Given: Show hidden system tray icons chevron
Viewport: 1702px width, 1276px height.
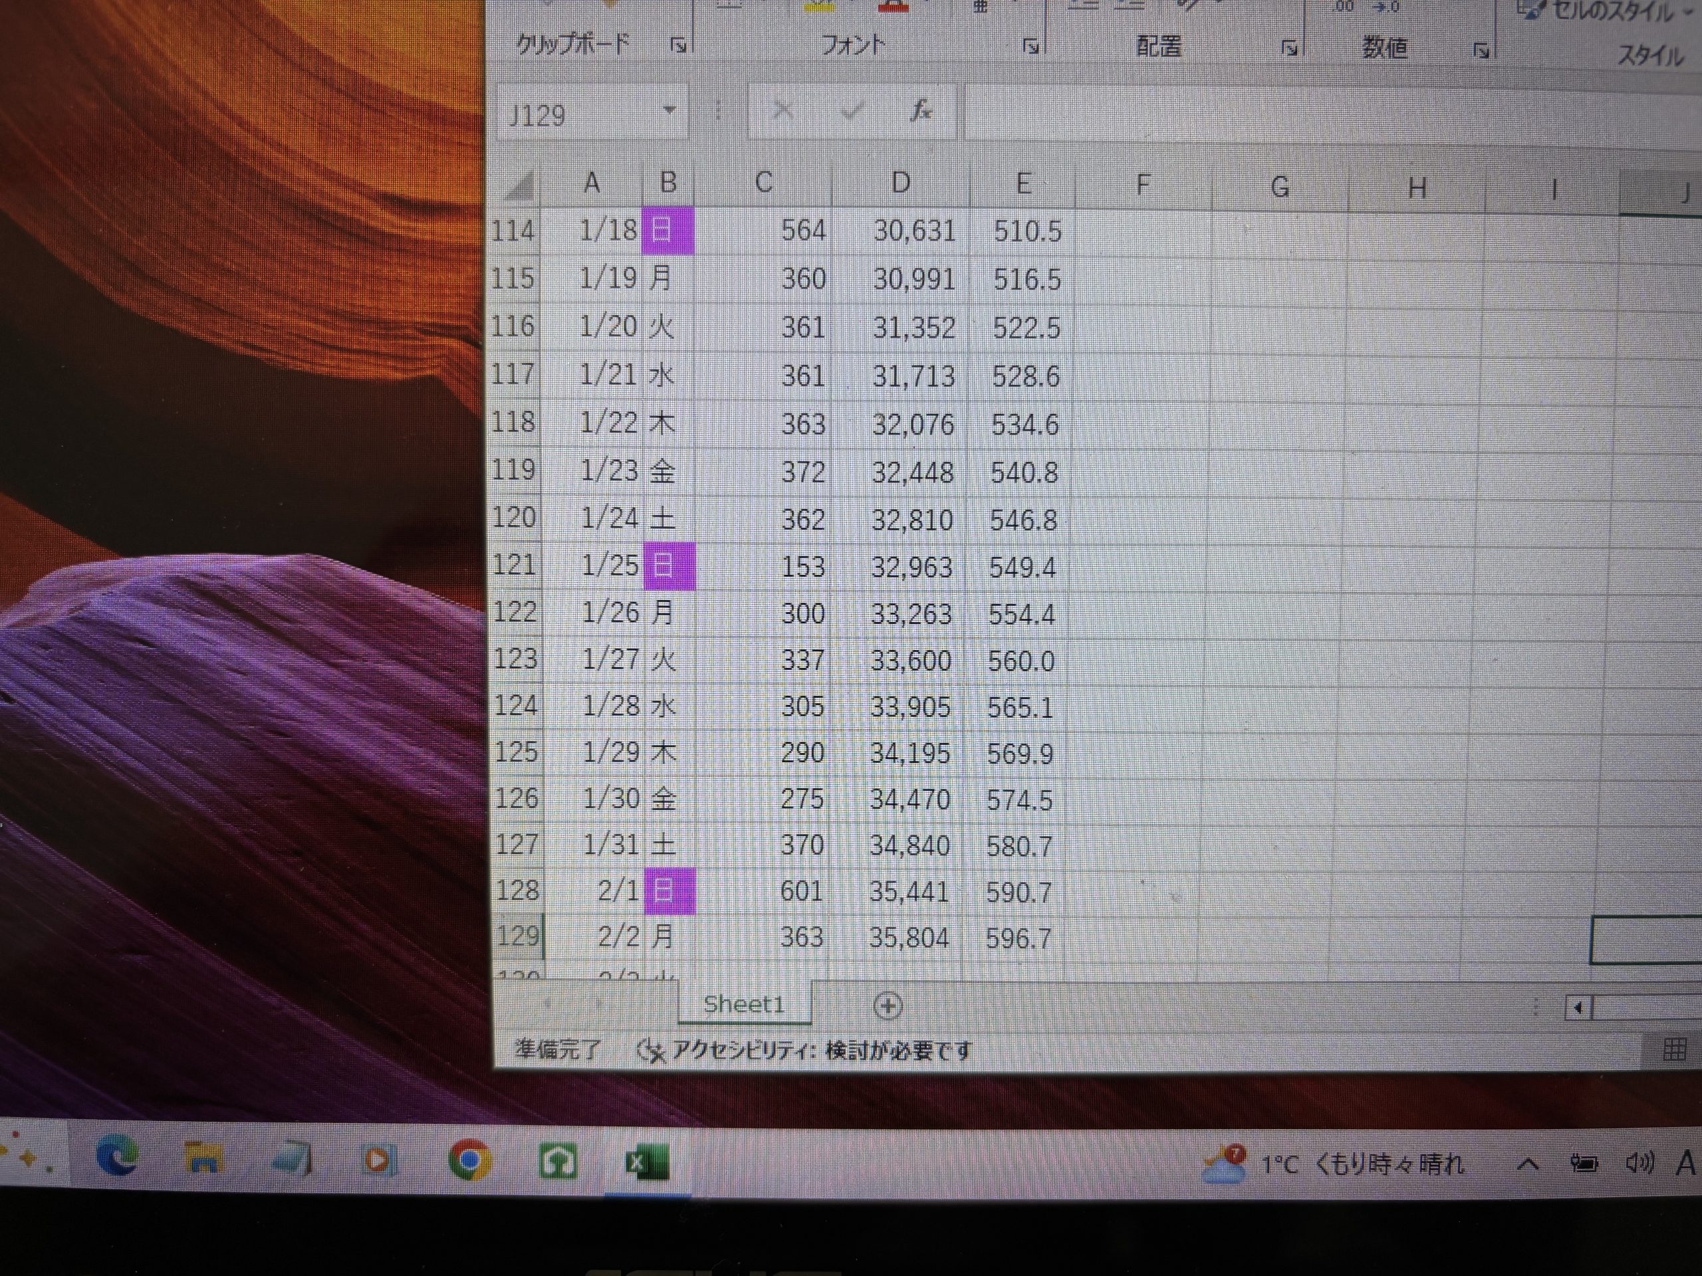Looking at the screenshot, I should (x=1527, y=1164).
